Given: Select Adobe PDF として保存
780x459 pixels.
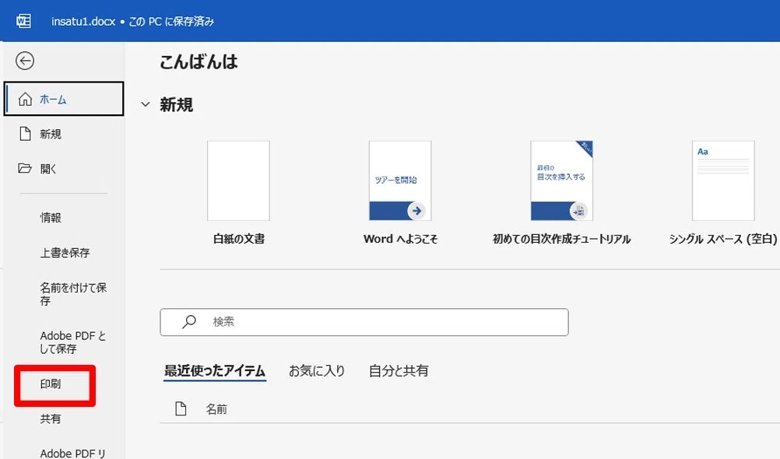Looking at the screenshot, I should [x=73, y=342].
